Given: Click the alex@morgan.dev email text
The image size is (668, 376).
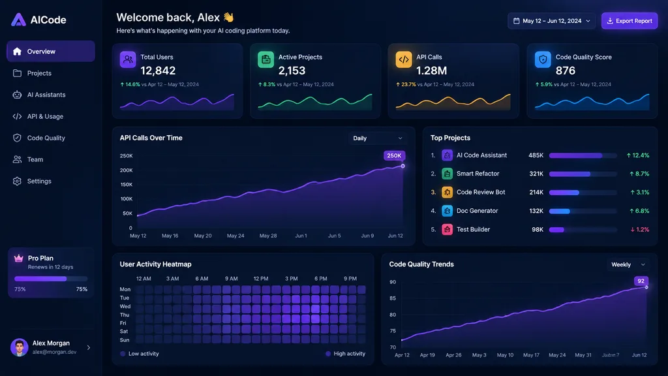Looking at the screenshot, I should pyautogui.click(x=55, y=352).
